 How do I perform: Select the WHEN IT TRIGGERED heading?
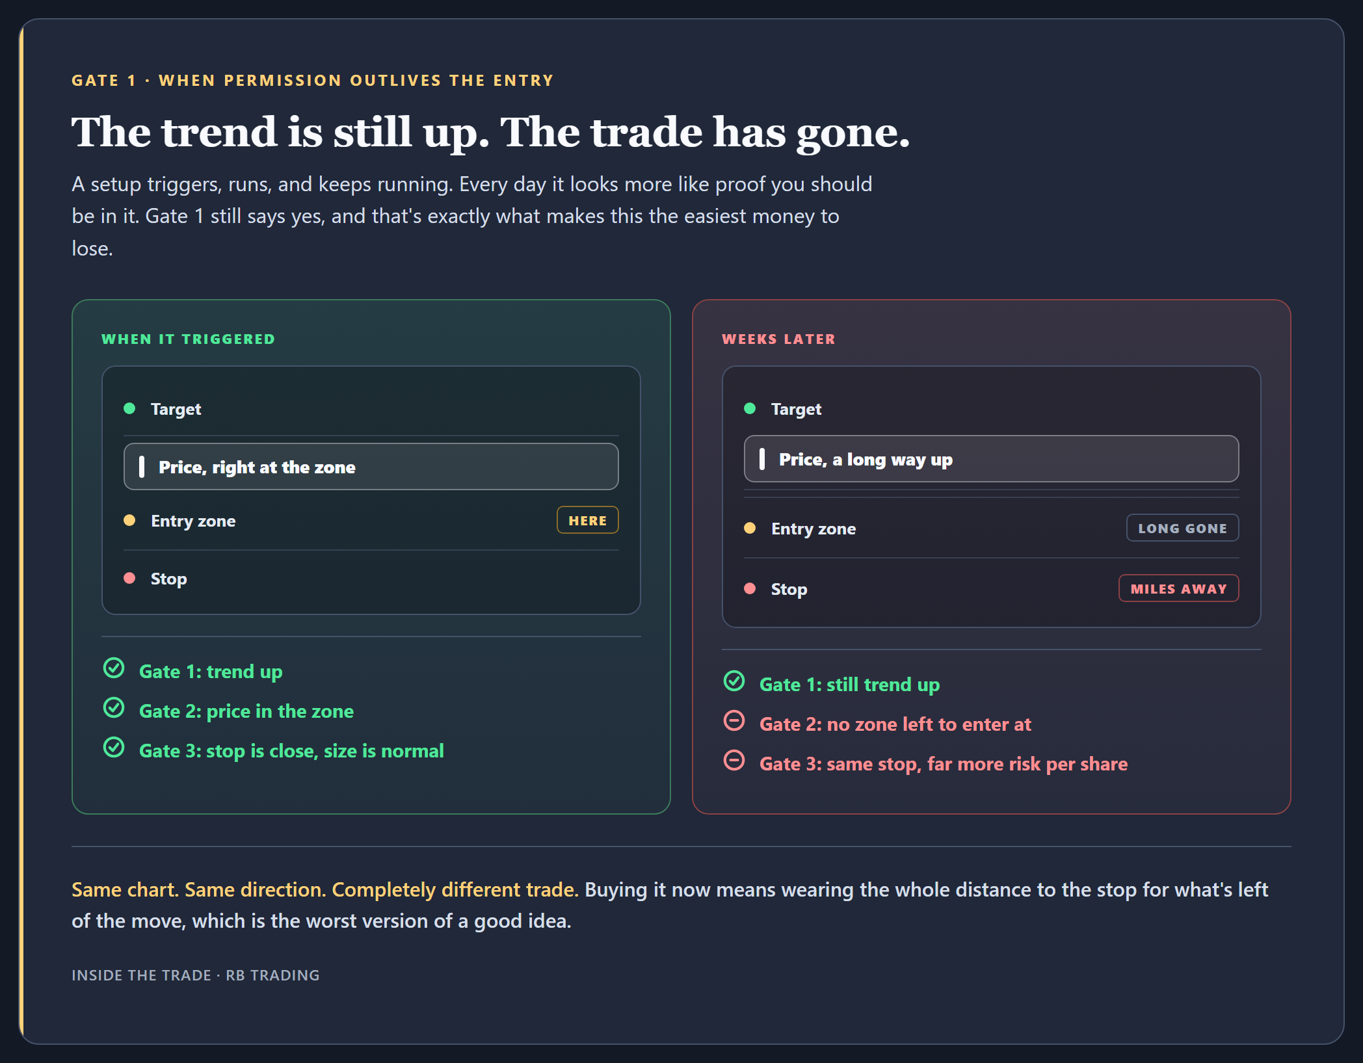pos(189,339)
